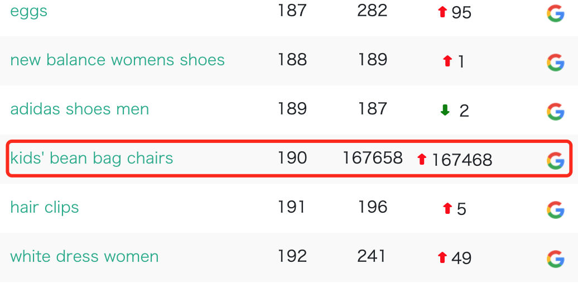Open Google icon for kids' bean bag chairs

pos(555,160)
